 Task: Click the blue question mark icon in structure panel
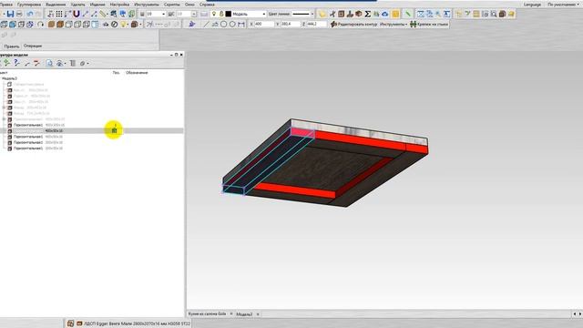(x=16, y=63)
